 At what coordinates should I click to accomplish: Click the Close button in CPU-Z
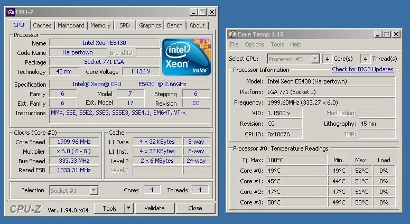click(x=195, y=208)
